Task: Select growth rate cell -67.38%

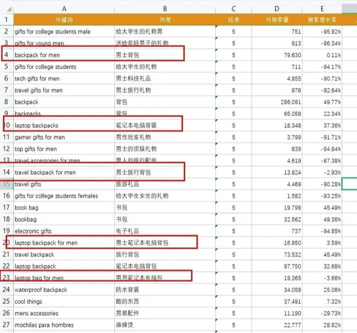Action: tap(322, 160)
